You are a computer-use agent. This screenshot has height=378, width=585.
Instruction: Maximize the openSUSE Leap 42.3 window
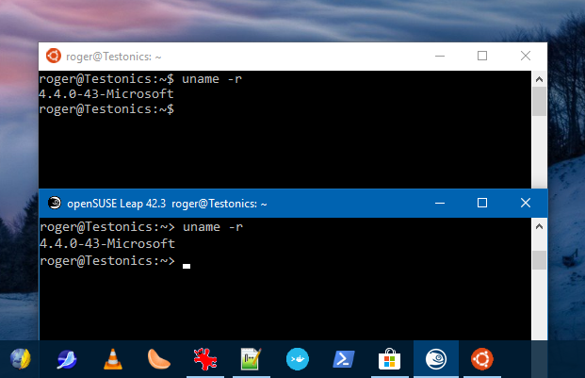point(482,203)
